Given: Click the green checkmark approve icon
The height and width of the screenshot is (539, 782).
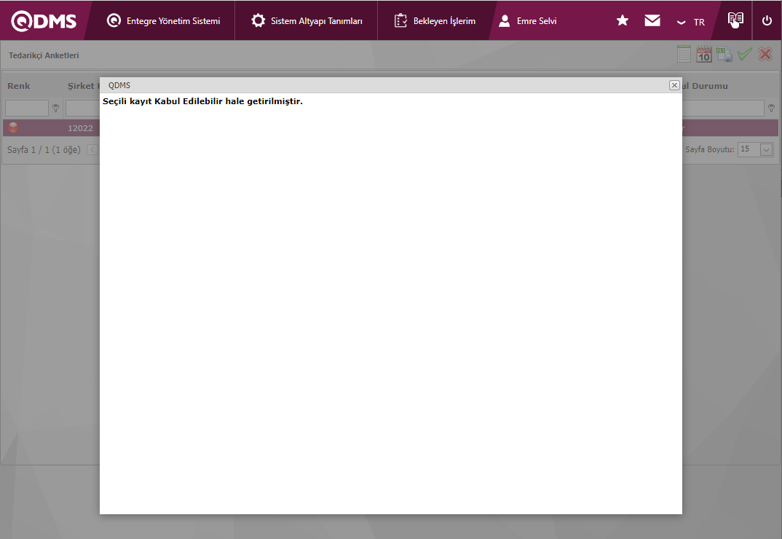Looking at the screenshot, I should pos(745,54).
